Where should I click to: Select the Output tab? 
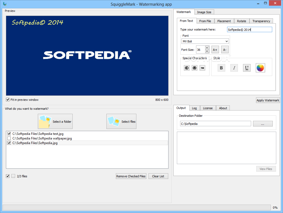tap(181, 108)
